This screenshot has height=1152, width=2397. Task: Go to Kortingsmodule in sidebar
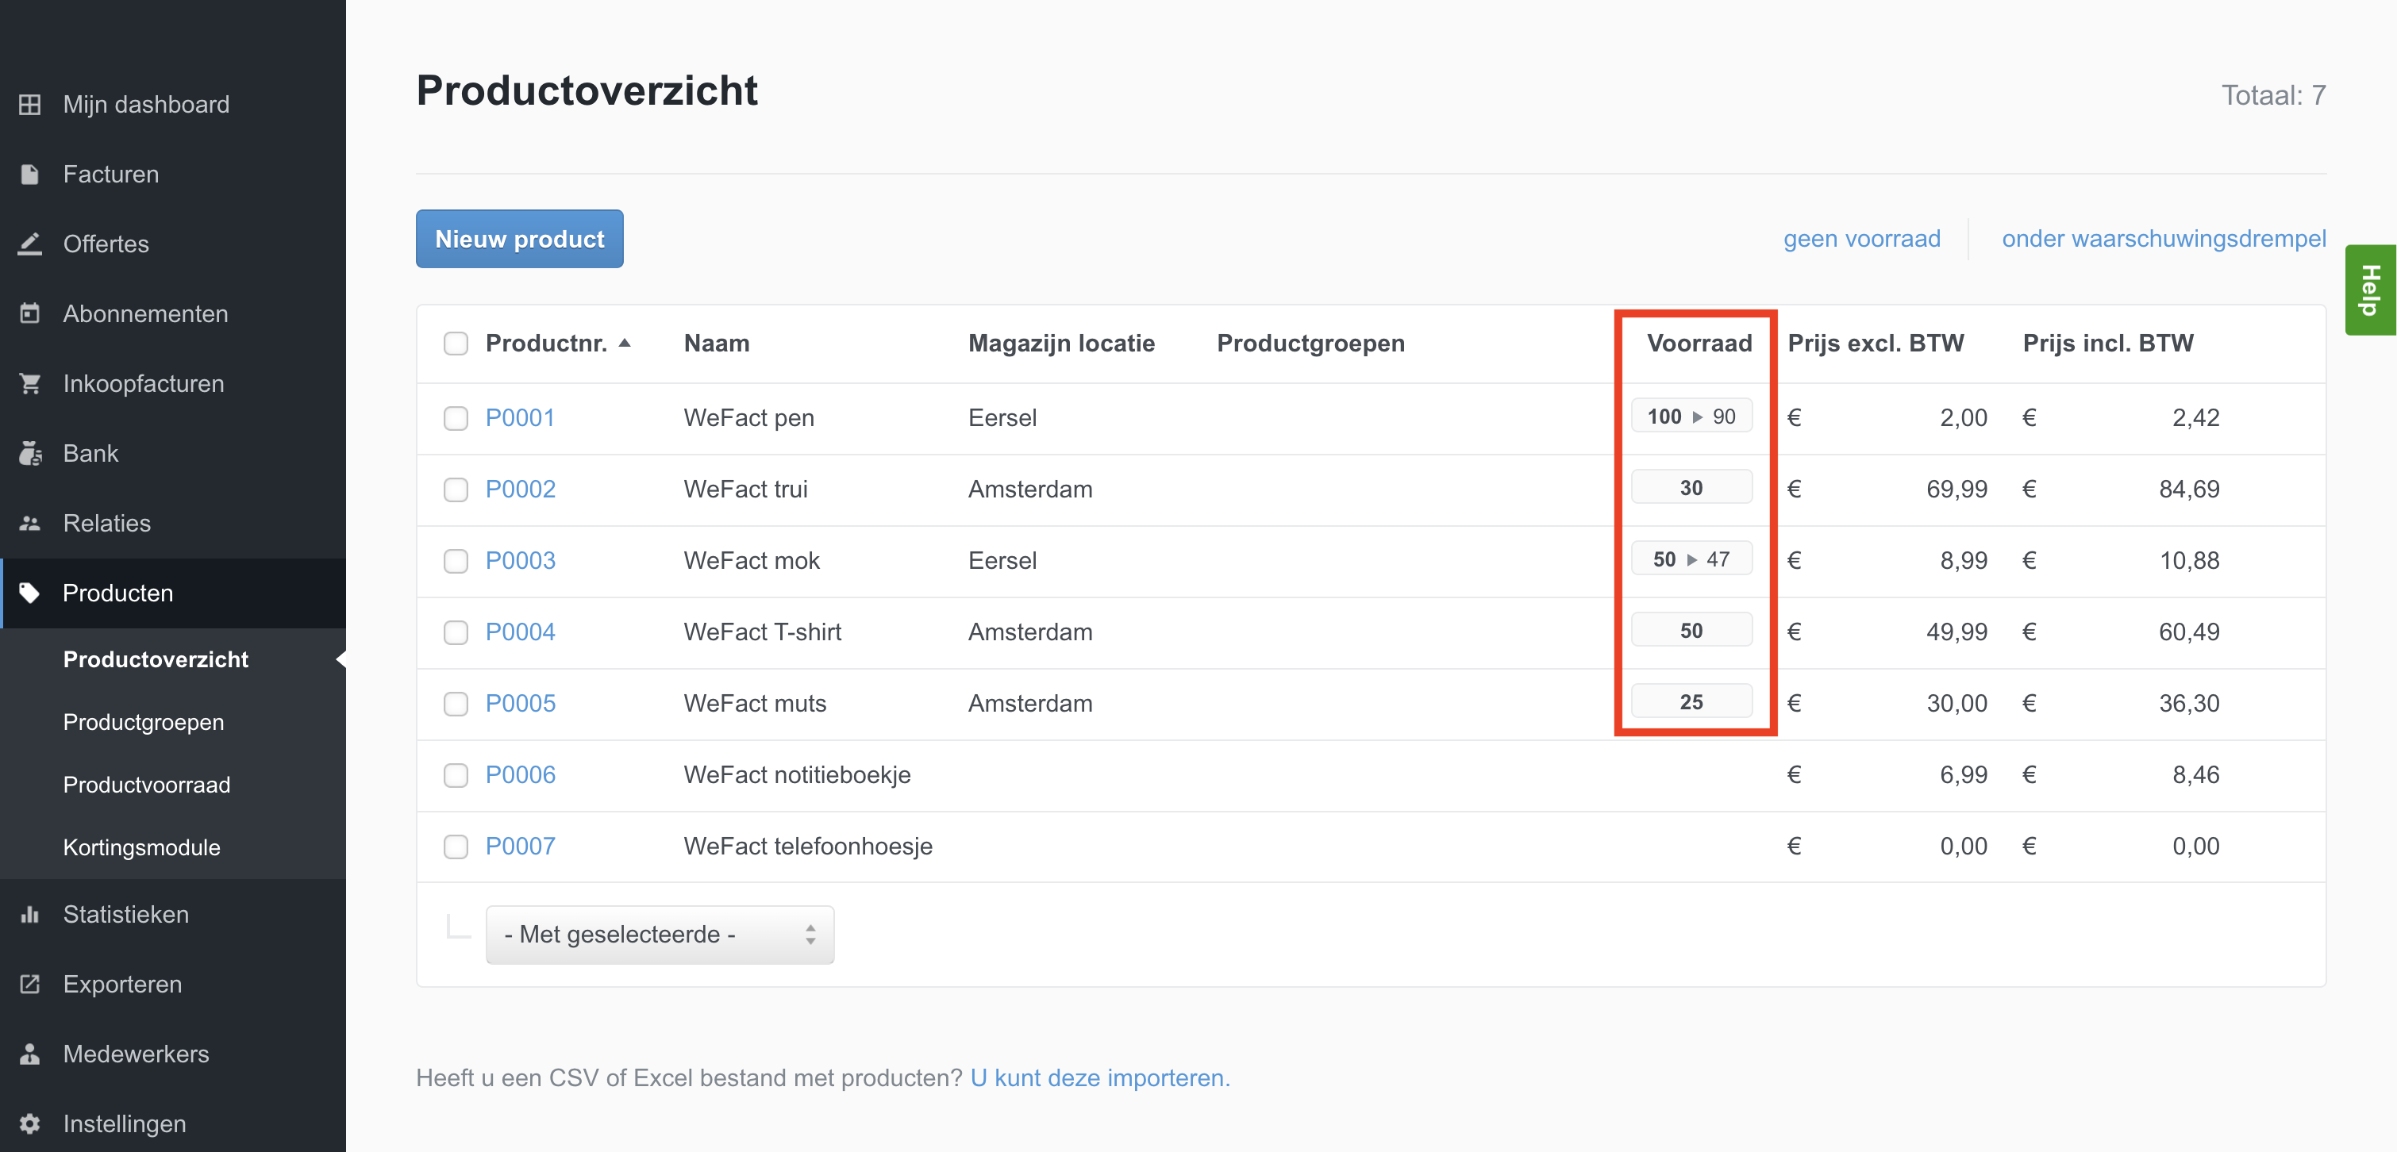pos(141,847)
